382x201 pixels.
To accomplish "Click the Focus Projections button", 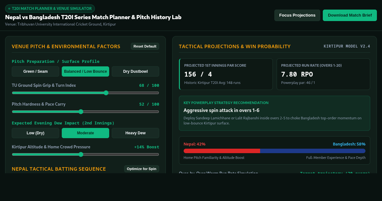I will [x=297, y=15].
